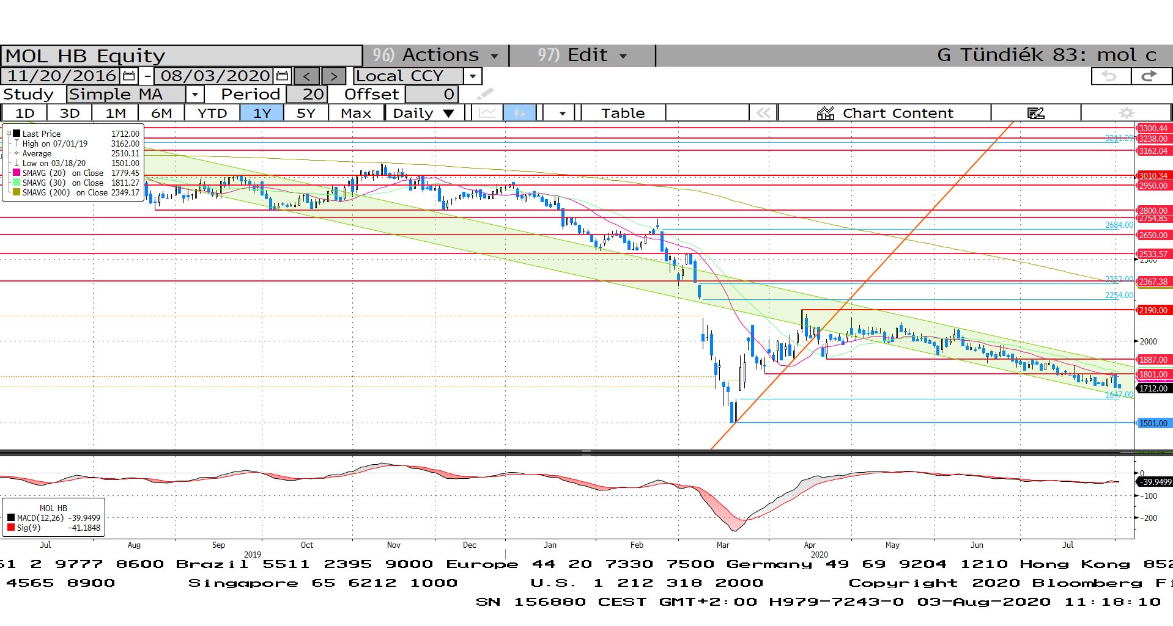Open the Daily periodicity dropdown
The image size is (1173, 626).
click(424, 113)
